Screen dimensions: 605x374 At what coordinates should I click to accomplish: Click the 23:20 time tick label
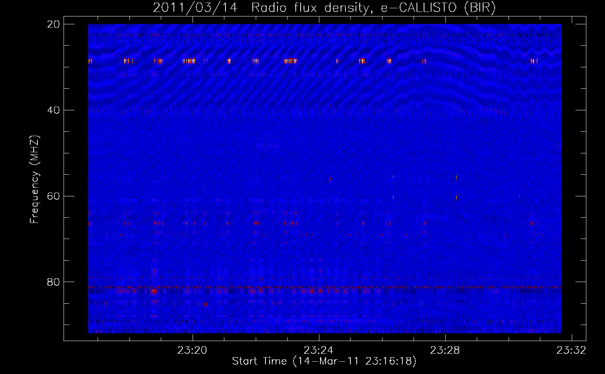(x=192, y=350)
